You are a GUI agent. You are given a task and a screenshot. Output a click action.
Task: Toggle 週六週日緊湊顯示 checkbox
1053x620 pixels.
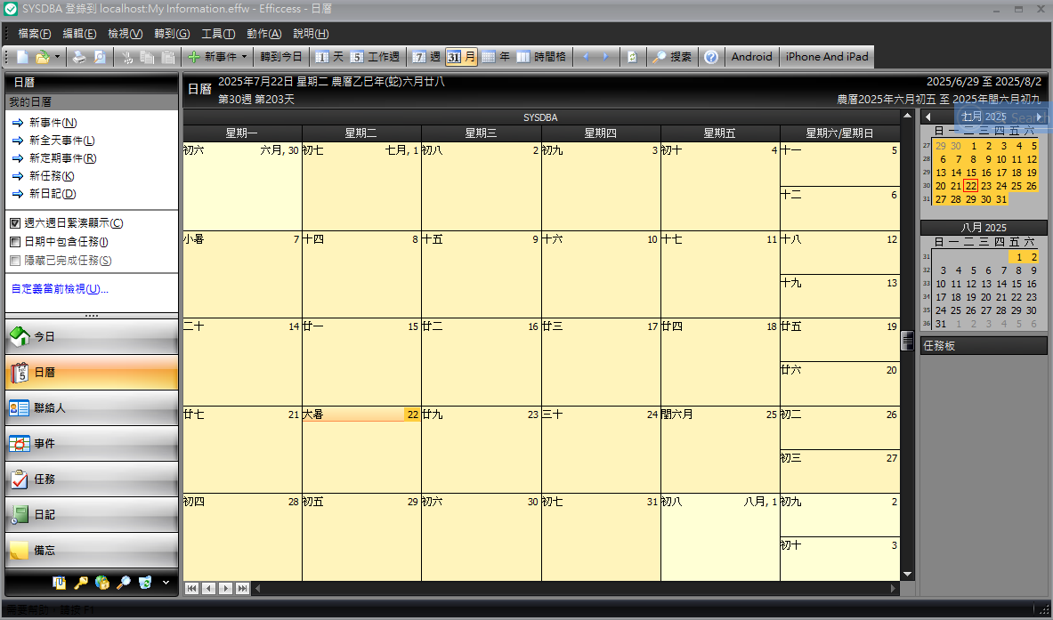15,223
